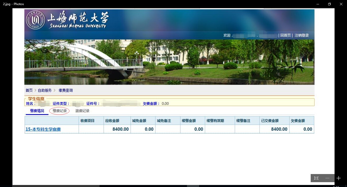Click 缴费查询 in the breadcrumb
This screenshot has width=347, height=187.
(66, 90)
